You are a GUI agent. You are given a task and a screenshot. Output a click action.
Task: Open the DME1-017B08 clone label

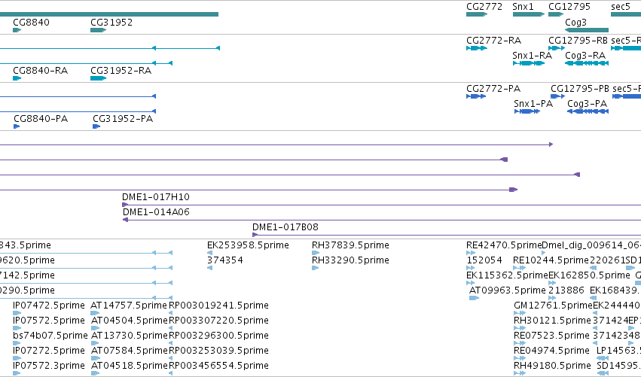tap(285, 227)
